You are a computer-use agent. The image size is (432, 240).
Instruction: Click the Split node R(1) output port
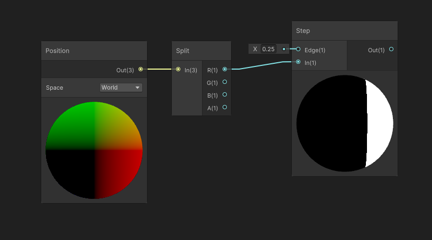[x=225, y=69]
